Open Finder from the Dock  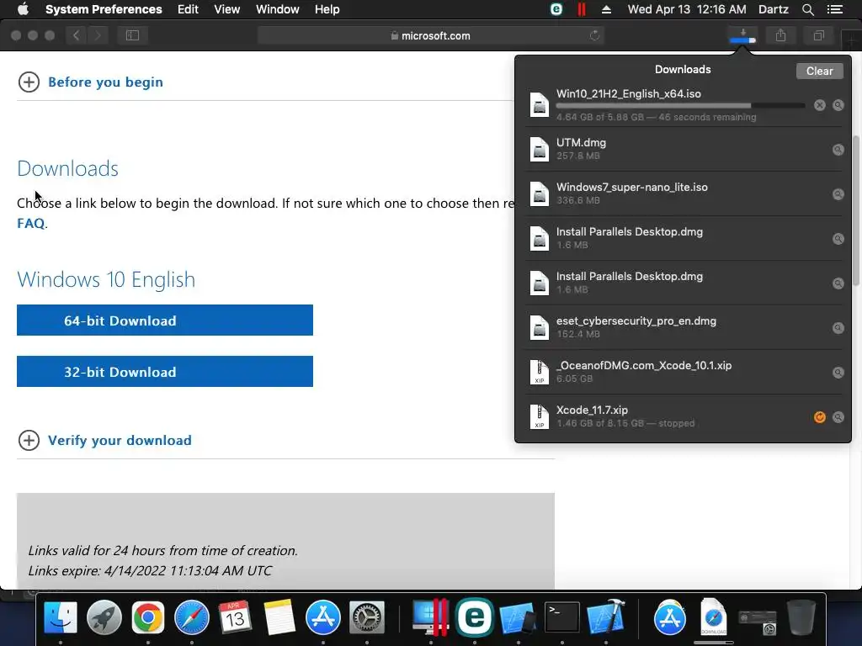[61, 617]
